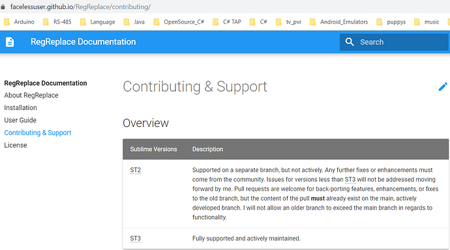Click the Sublime Versions column header

[153, 149]
